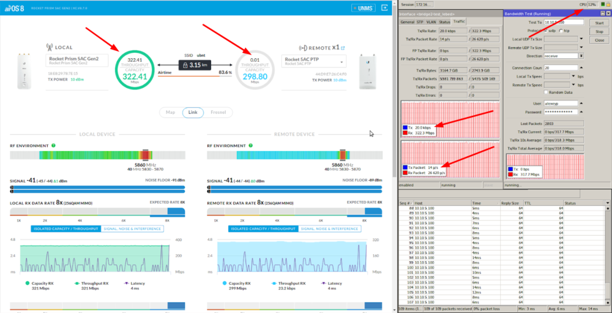Click the remote grey throughput capacity gauge

255,70
